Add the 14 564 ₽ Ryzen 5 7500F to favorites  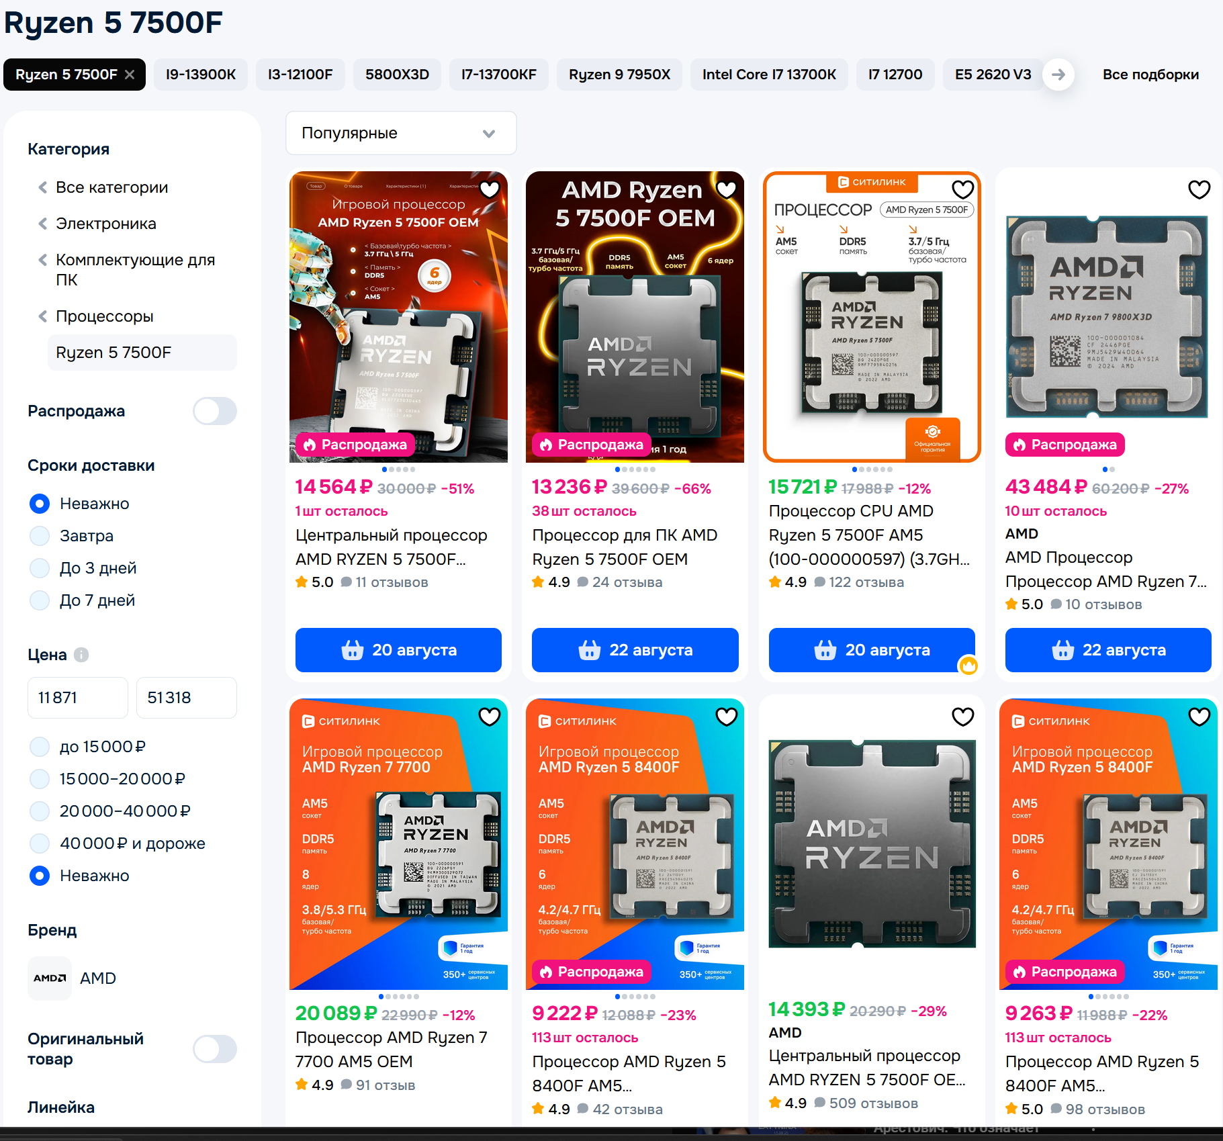pyautogui.click(x=490, y=189)
